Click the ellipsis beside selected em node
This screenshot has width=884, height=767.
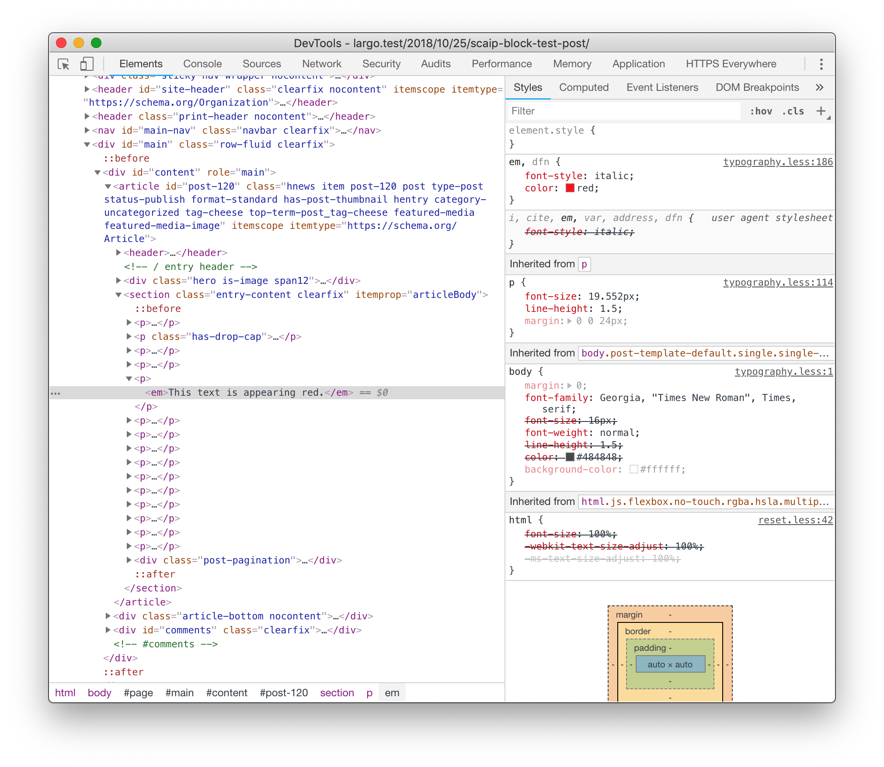click(56, 393)
